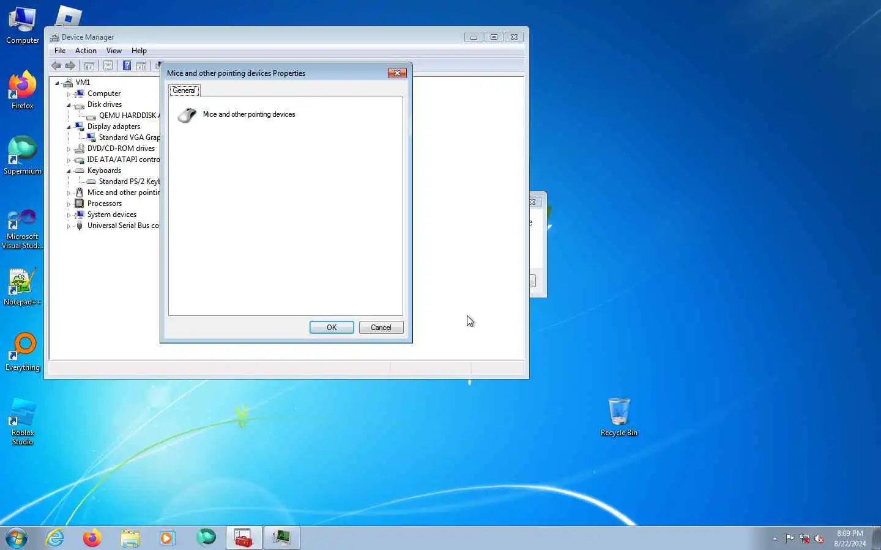The image size is (881, 550).
Task: Collapse the Display adapters node
Action: point(69,127)
